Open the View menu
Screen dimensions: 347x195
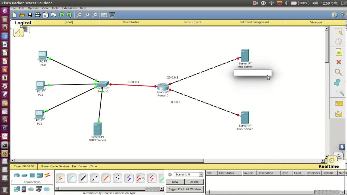[45, 8]
